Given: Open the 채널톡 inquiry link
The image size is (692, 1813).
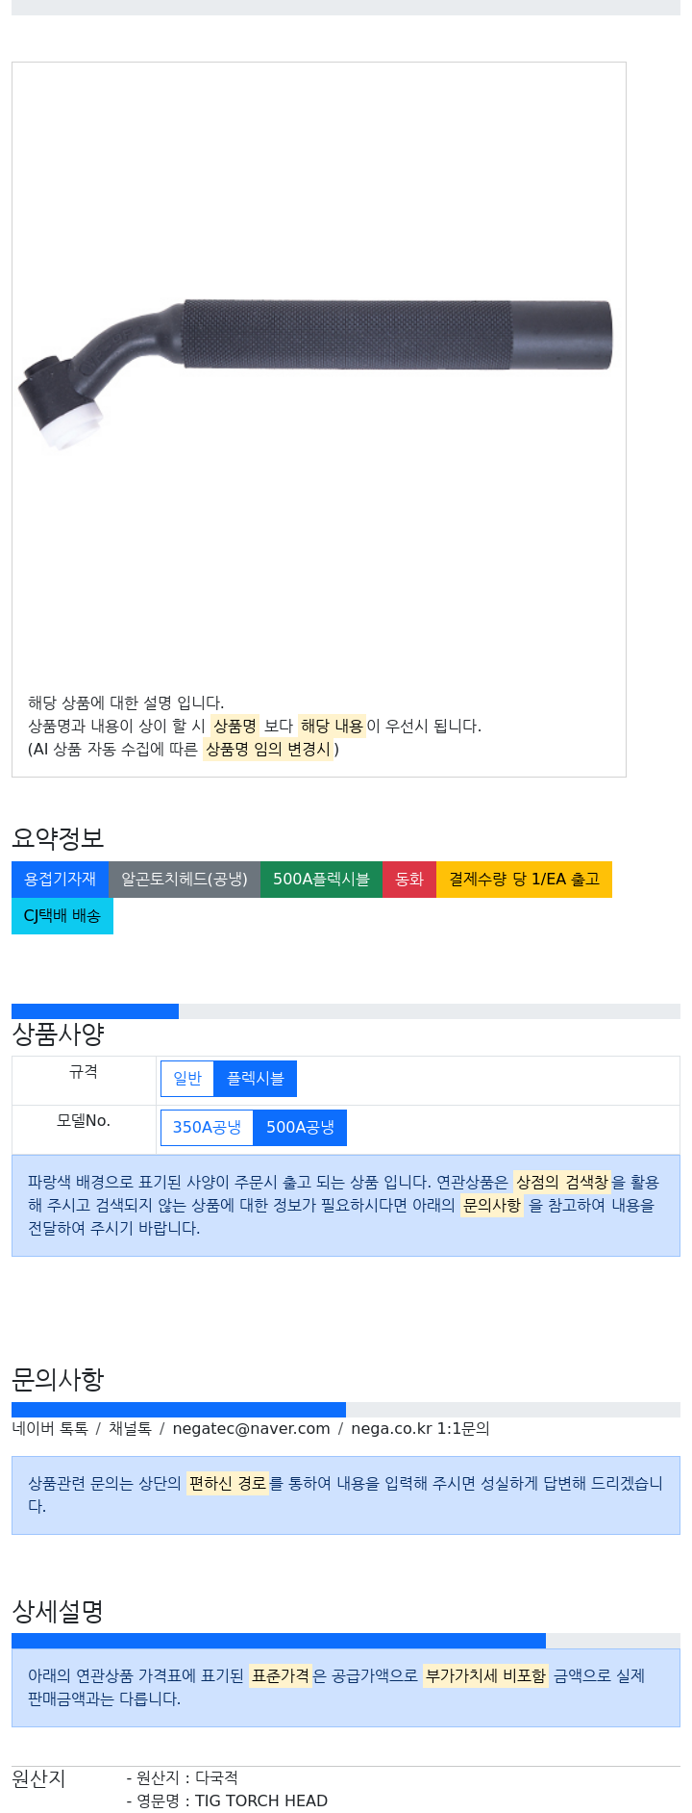Looking at the screenshot, I should pyautogui.click(x=130, y=1429).
